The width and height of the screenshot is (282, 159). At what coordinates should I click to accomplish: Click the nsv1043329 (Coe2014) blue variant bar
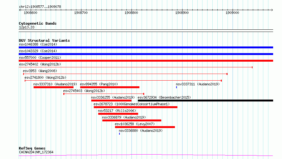coord(146,54)
